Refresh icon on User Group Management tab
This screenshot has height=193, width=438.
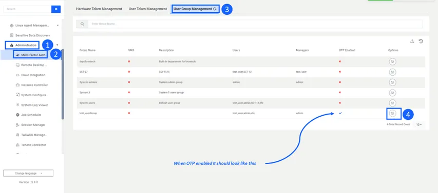215,9
